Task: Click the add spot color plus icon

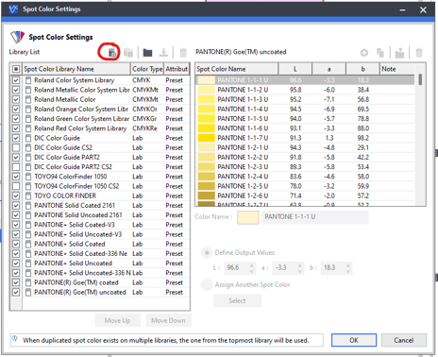Action: (364, 53)
